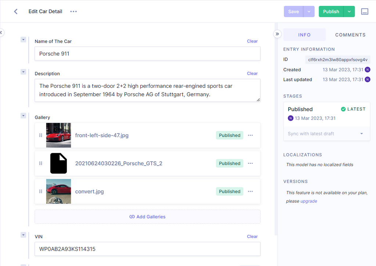Screen dimensions: 376x266
Task: Collapse the Gallery field
Action: point(23,116)
